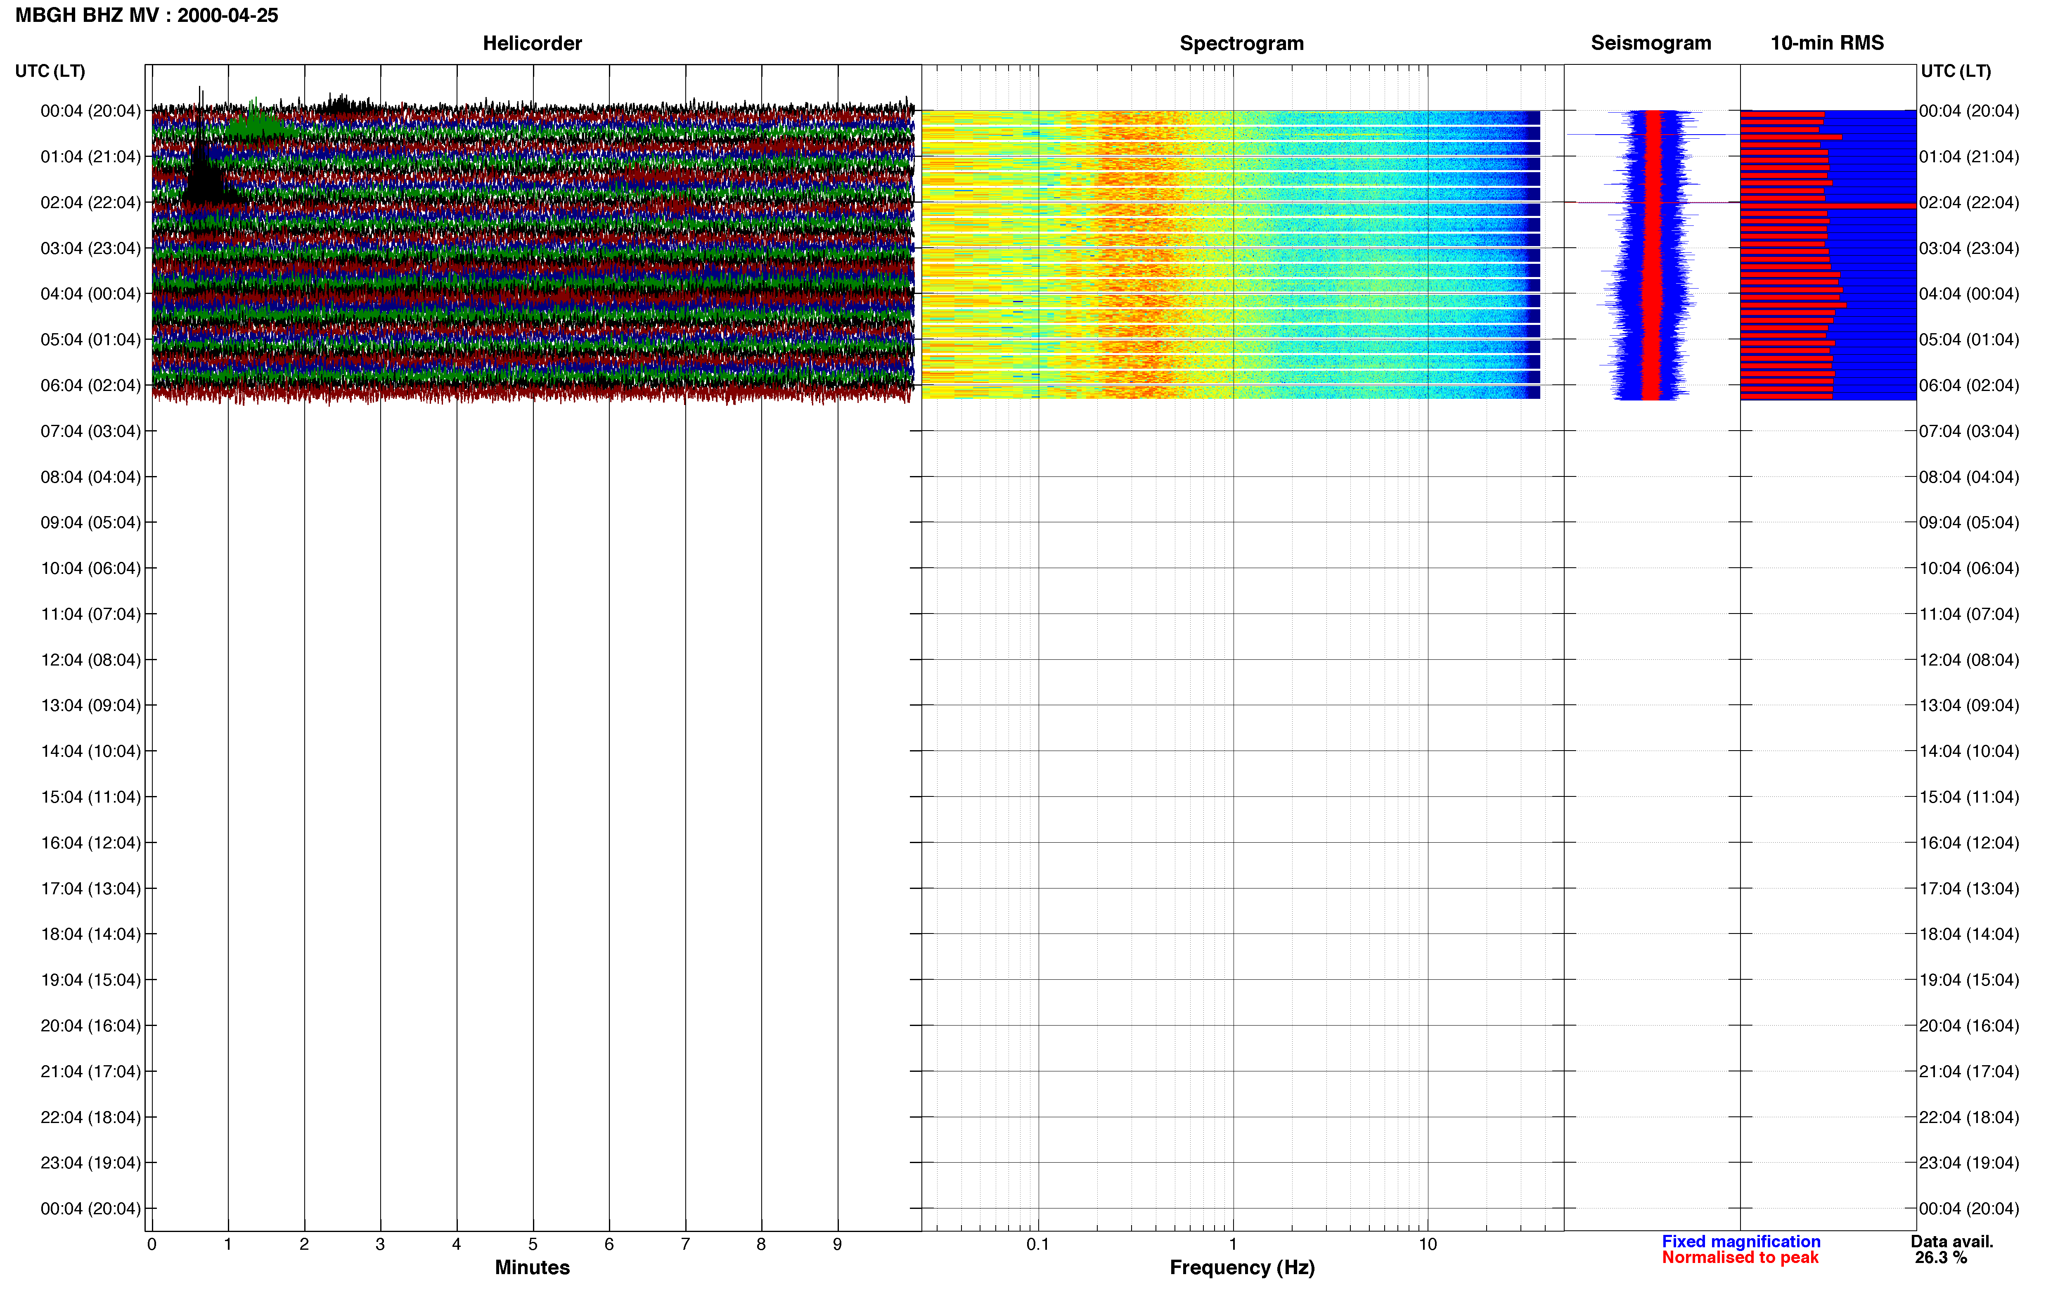This screenshot has width=2072, height=1296.
Task: Click left time label '18:04 (14:04)'
Action: 90,933
